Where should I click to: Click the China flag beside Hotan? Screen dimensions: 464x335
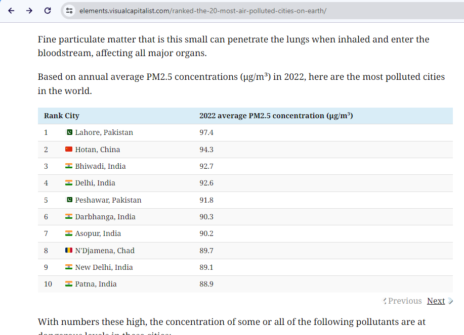pos(69,149)
